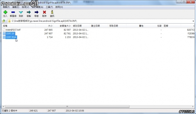This screenshot has width=196, height=114.
Task: Click packed size 82 761 of CERT.SF
Action: click(67, 33)
